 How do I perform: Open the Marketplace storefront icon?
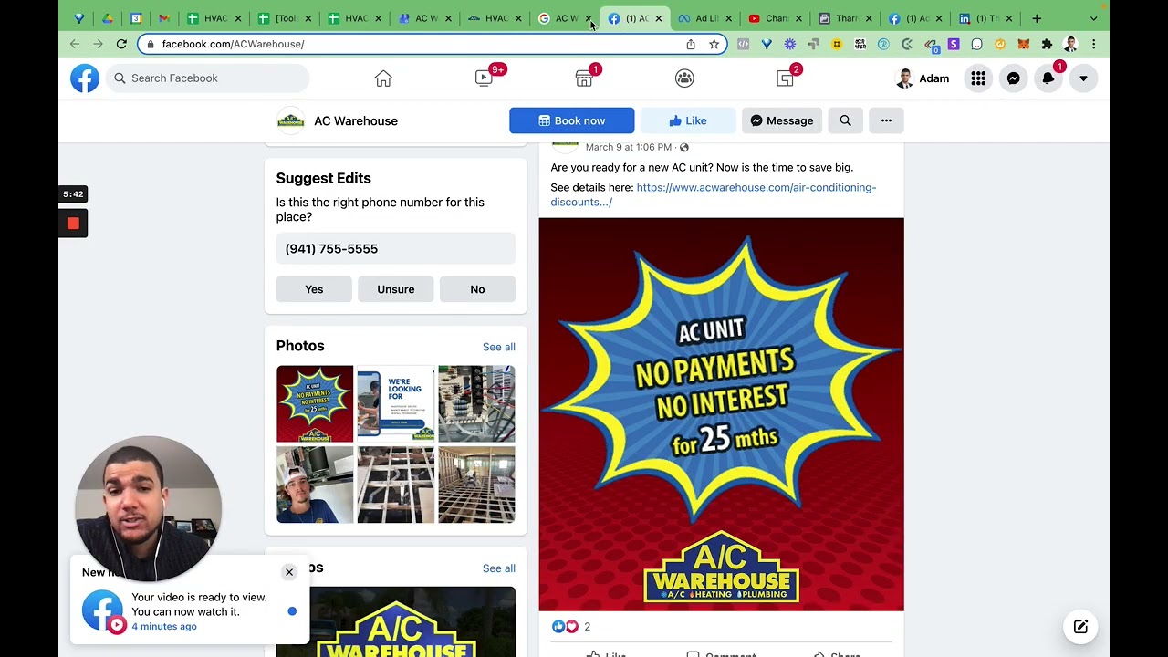point(584,78)
